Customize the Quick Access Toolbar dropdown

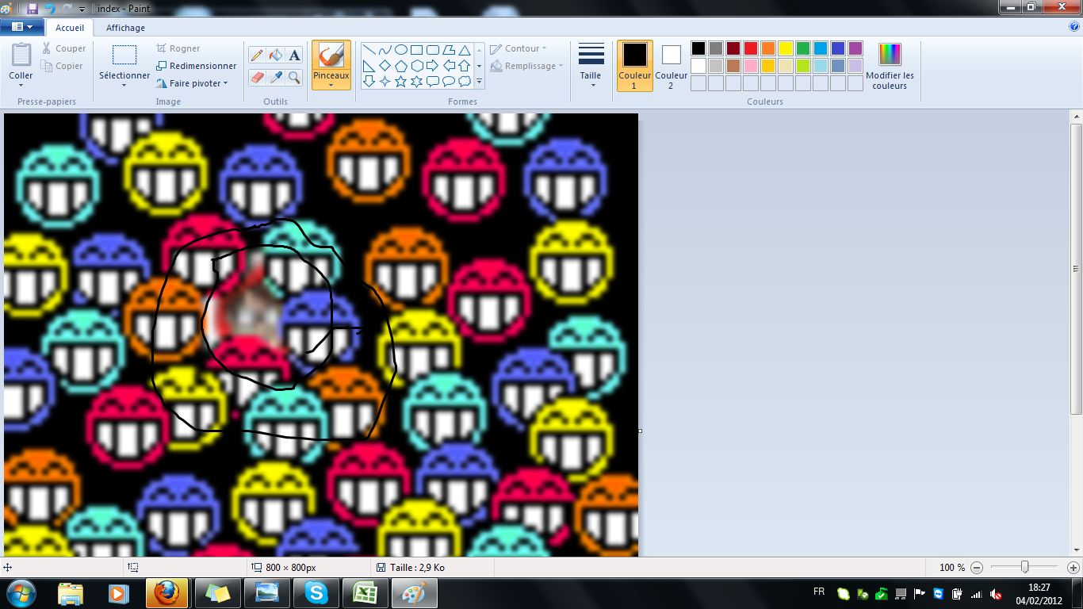(x=82, y=9)
